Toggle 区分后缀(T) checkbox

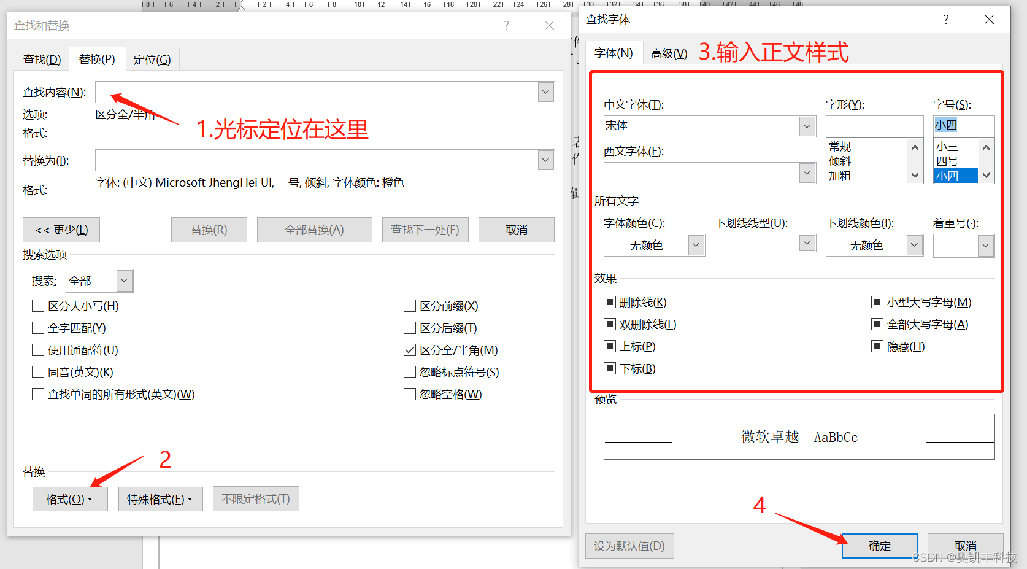410,328
